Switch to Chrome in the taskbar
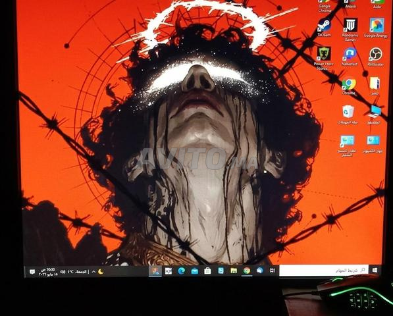 (247, 271)
